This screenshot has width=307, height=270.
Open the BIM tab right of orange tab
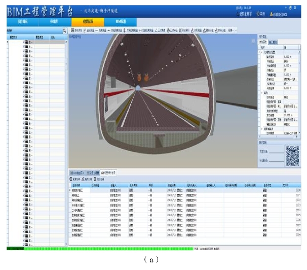(x=121, y=21)
